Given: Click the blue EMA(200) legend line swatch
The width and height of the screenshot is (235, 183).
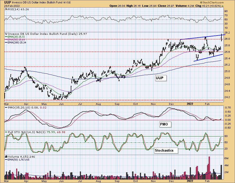Looking at the screenshot, I should (6, 43).
